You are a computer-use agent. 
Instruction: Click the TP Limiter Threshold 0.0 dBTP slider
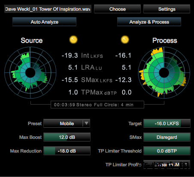coord(167,151)
